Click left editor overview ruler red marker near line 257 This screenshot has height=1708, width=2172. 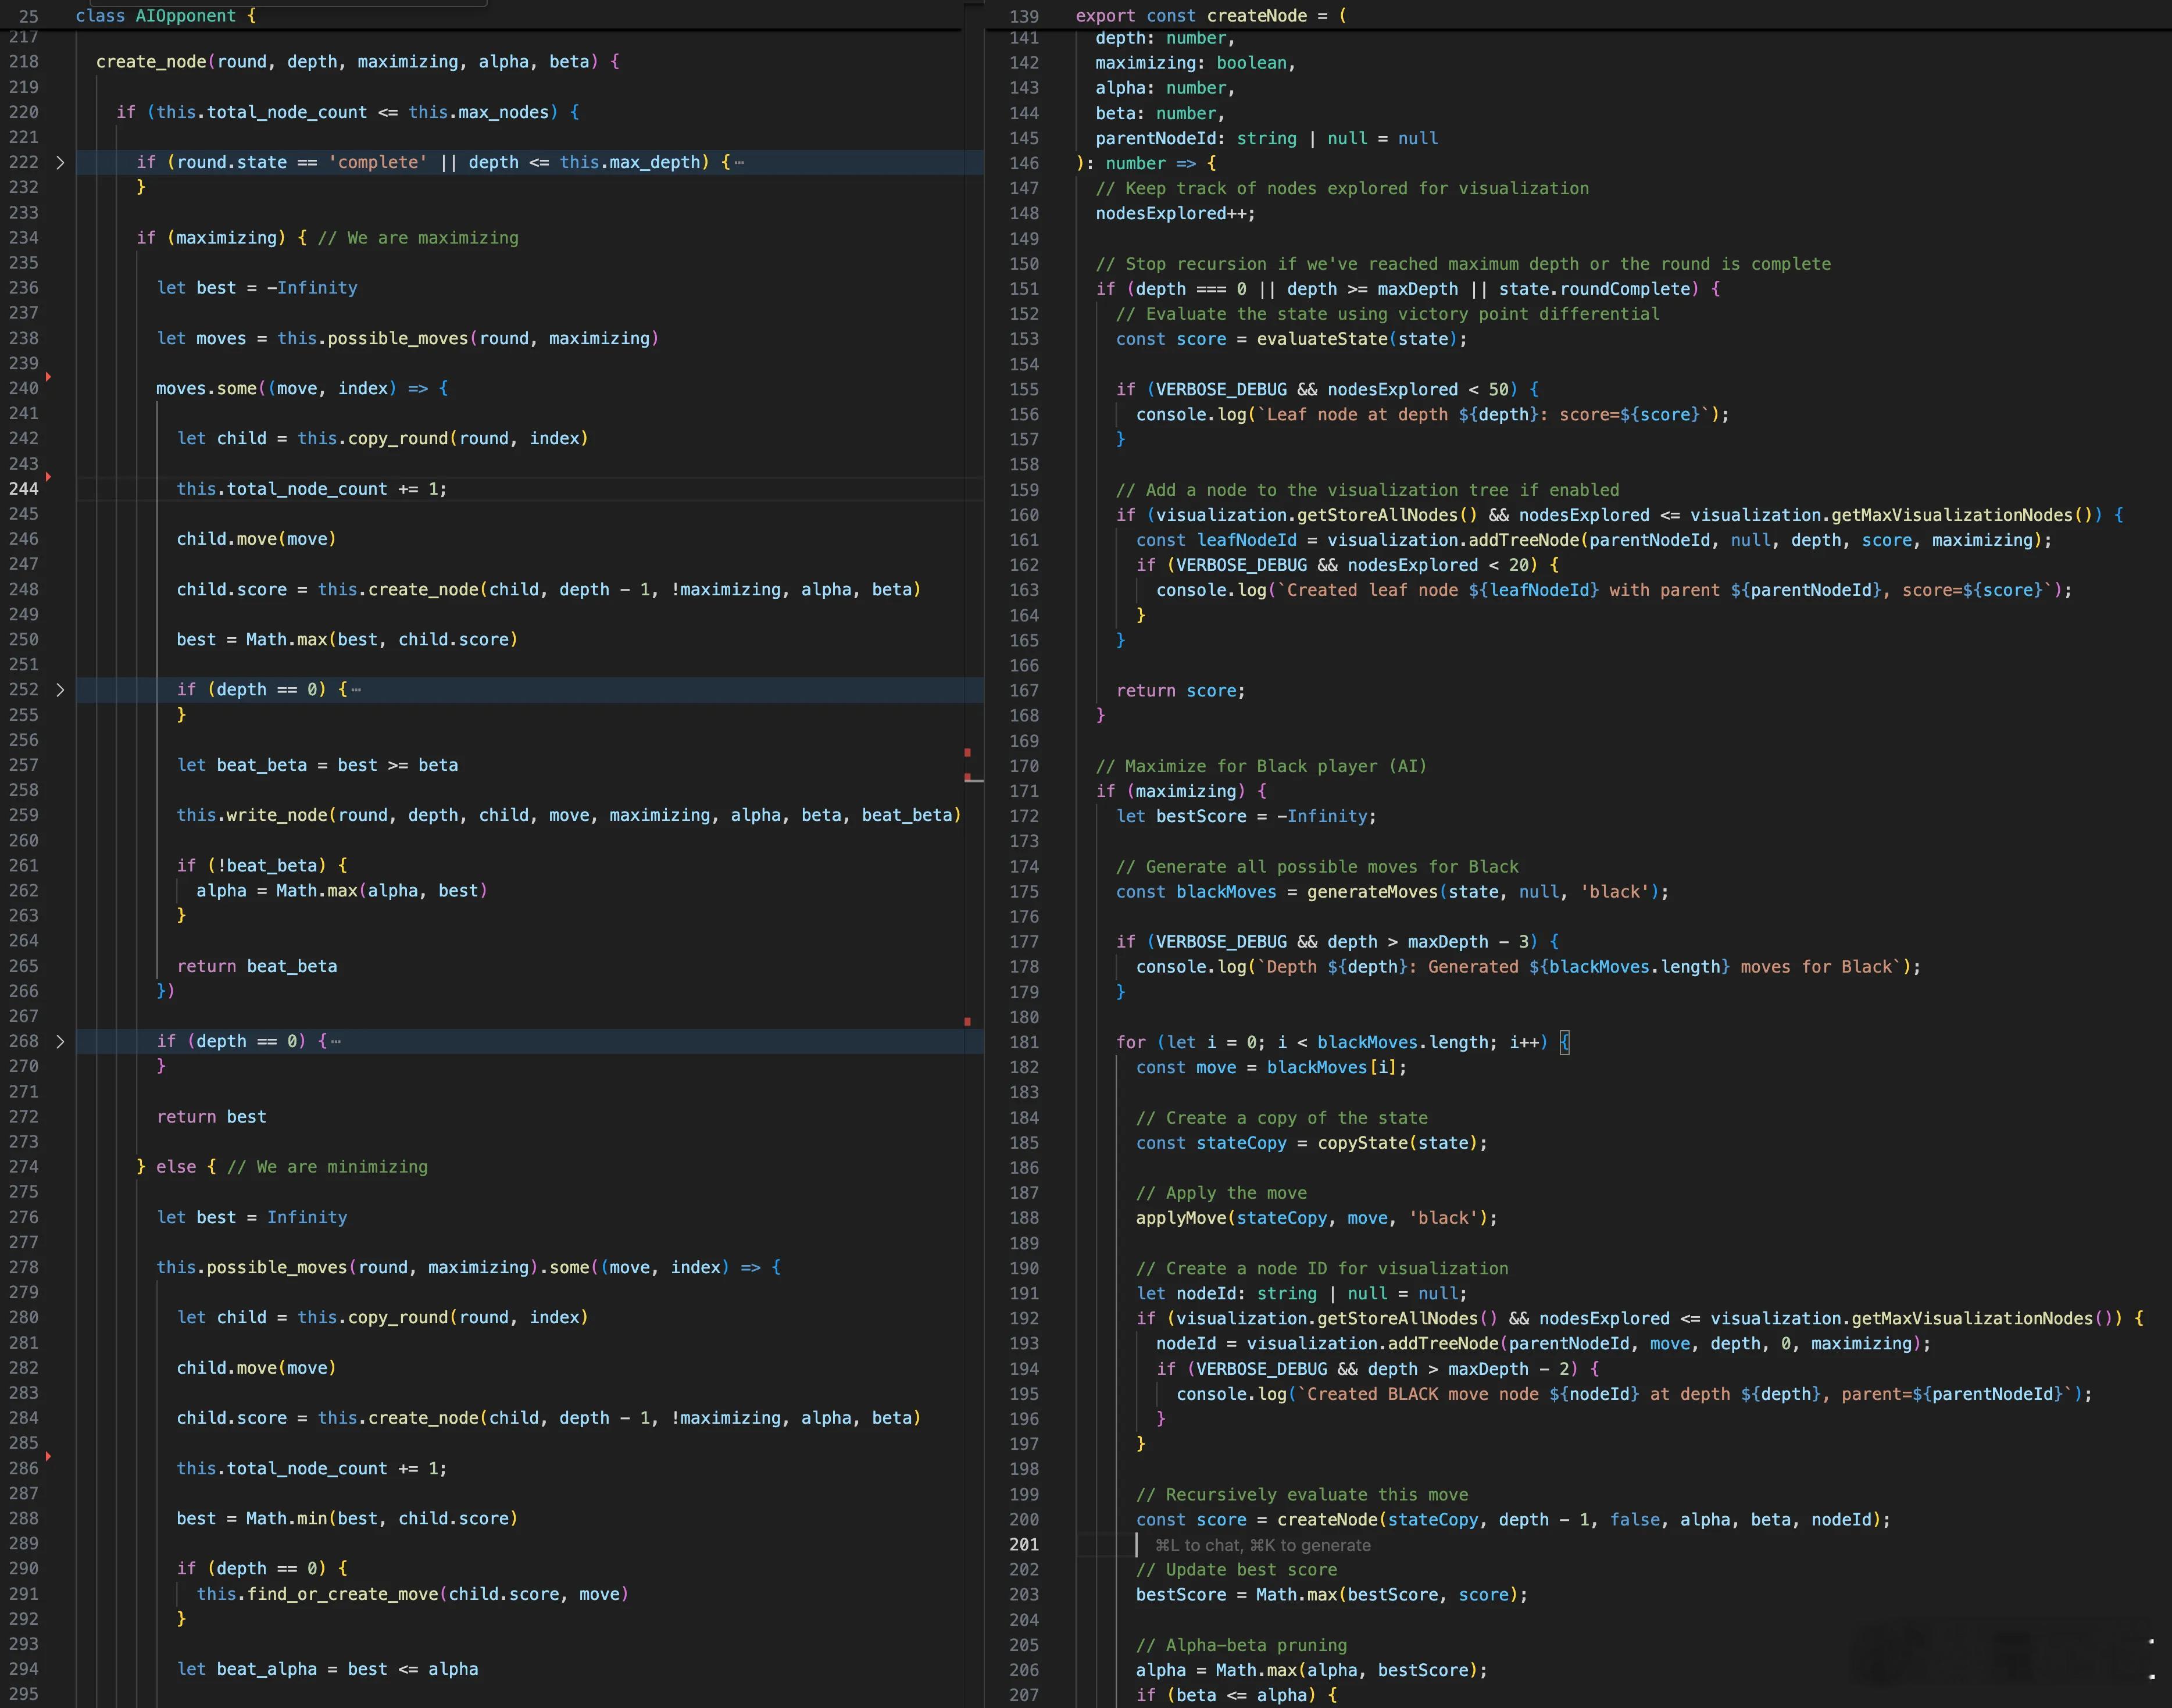click(x=967, y=752)
